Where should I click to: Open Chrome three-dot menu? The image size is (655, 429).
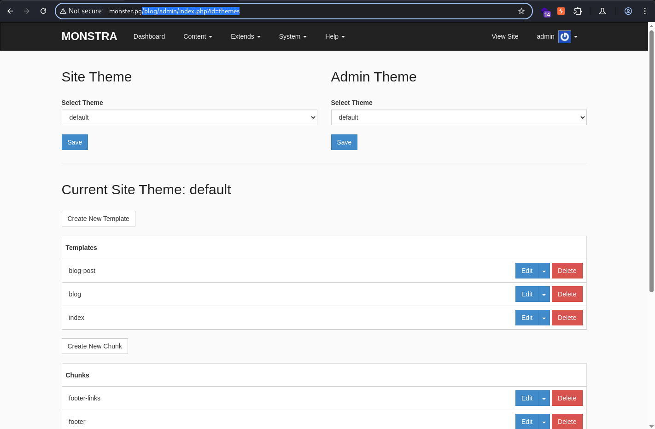(x=645, y=11)
